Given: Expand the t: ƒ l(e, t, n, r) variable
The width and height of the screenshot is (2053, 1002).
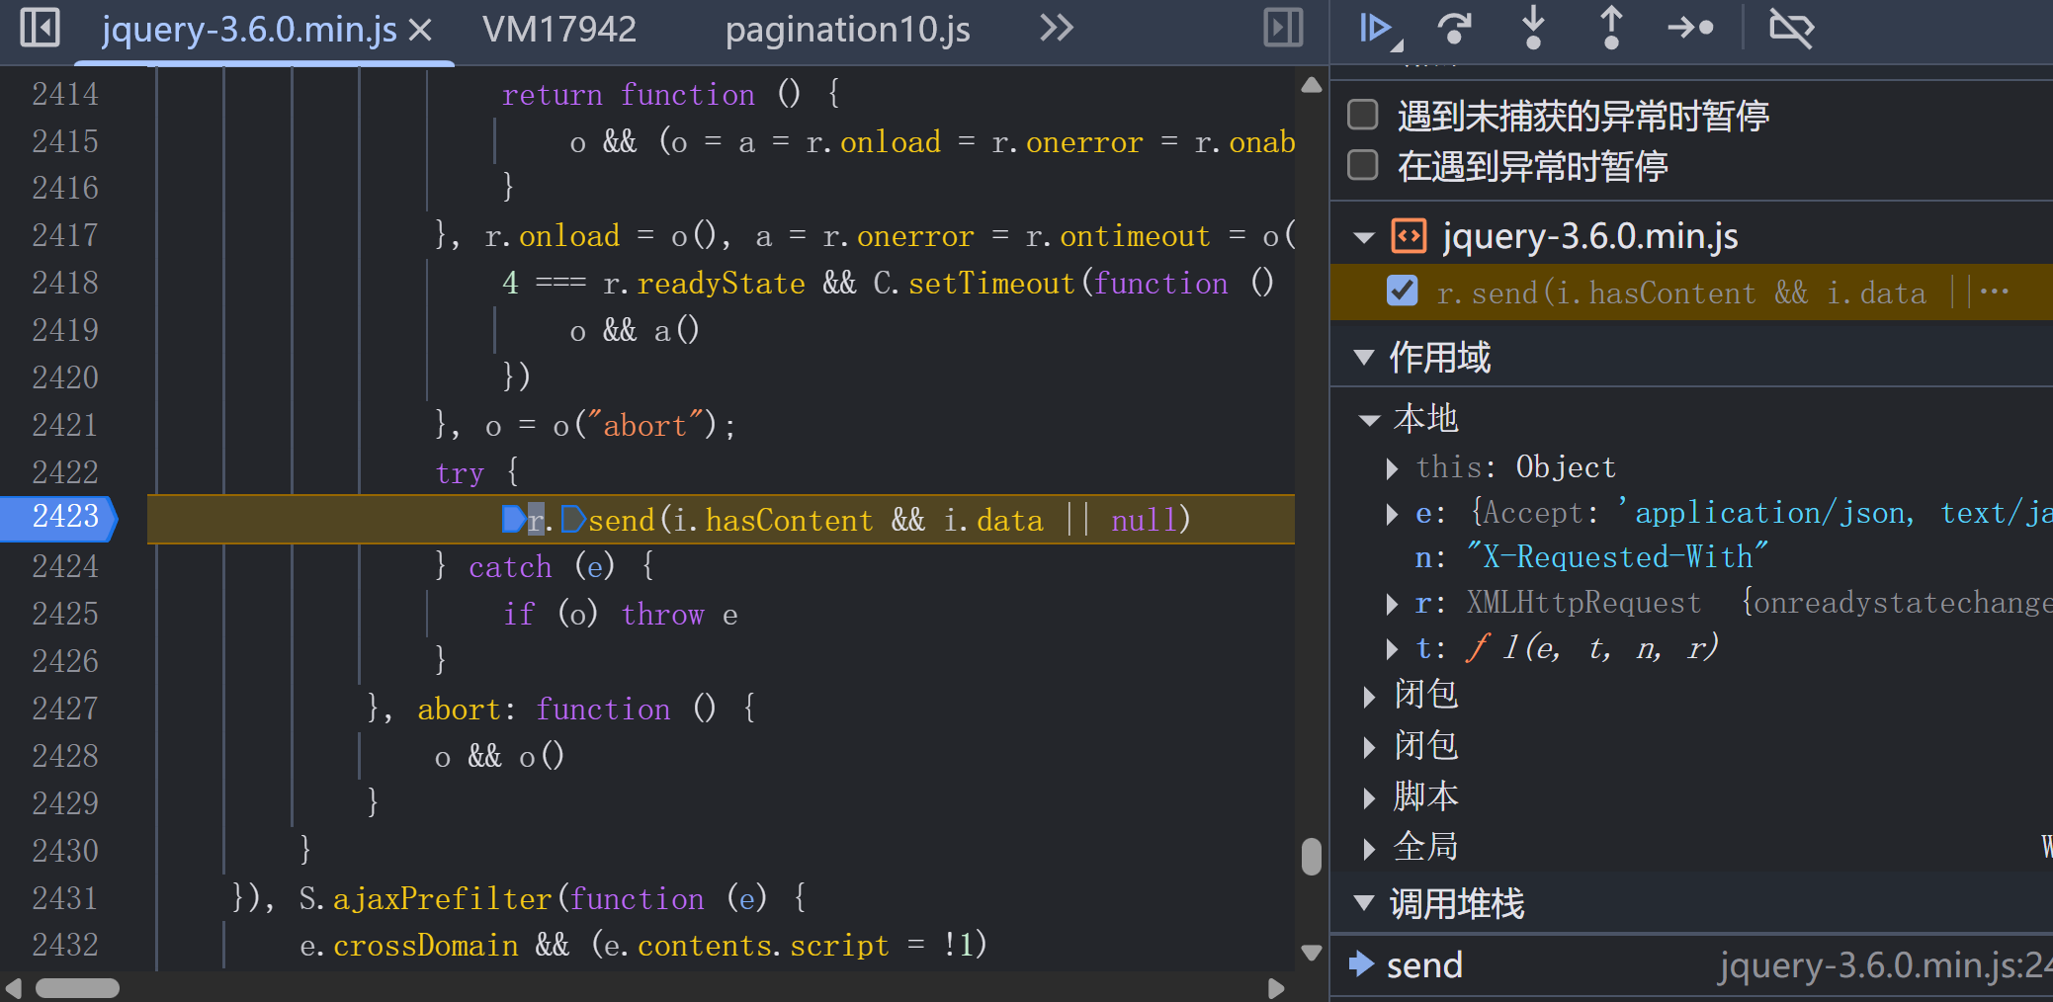Looking at the screenshot, I should click(1392, 649).
